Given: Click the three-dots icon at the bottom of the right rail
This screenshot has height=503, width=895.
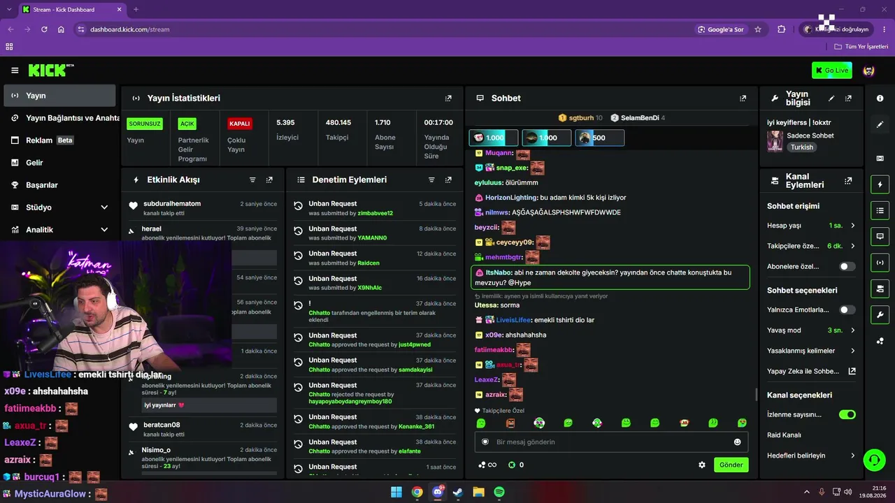Looking at the screenshot, I should pos(880,341).
